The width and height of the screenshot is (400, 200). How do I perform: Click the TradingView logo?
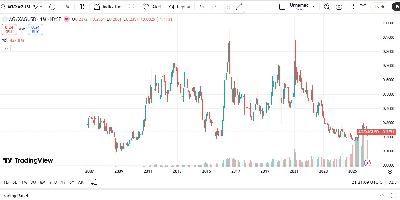tap(28, 160)
